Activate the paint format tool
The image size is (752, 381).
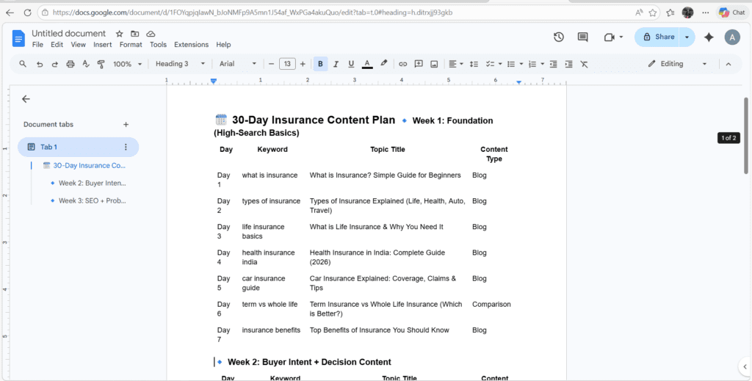tap(101, 64)
